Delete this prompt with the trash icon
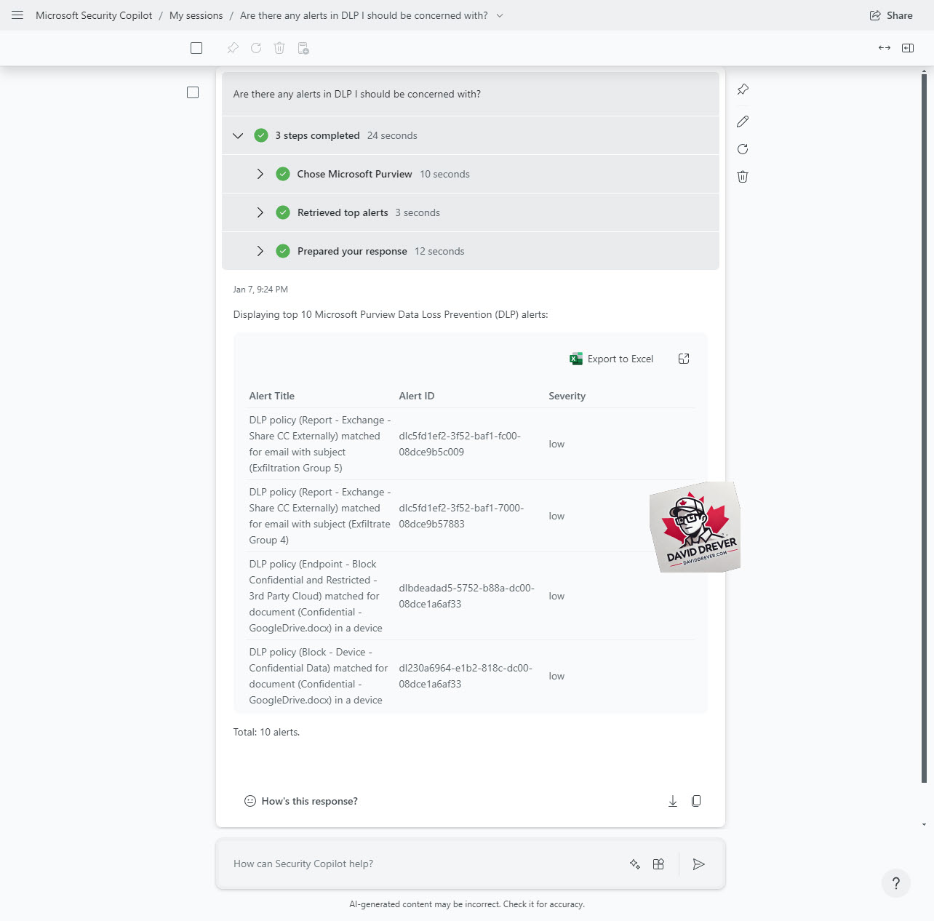Image resolution: width=934 pixels, height=921 pixels. click(743, 177)
